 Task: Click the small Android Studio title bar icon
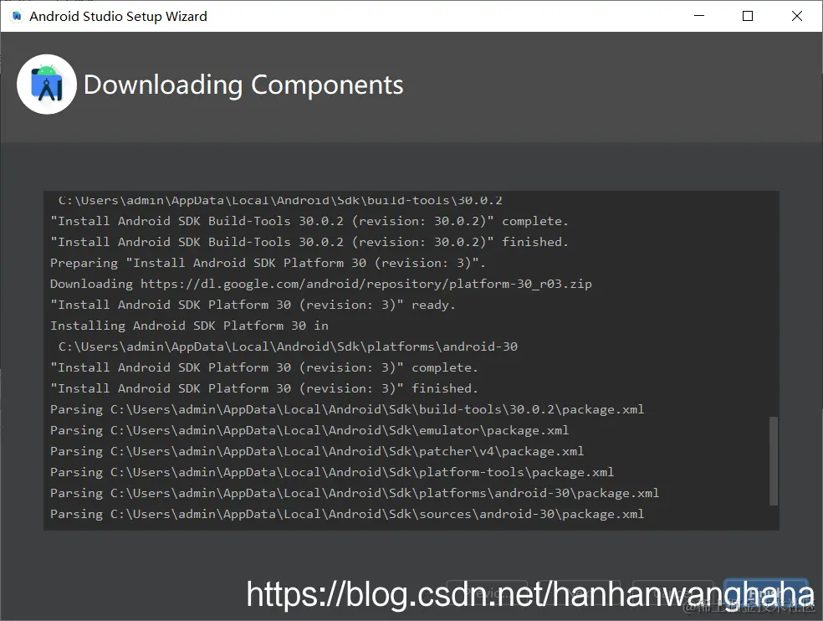pyautogui.click(x=17, y=16)
